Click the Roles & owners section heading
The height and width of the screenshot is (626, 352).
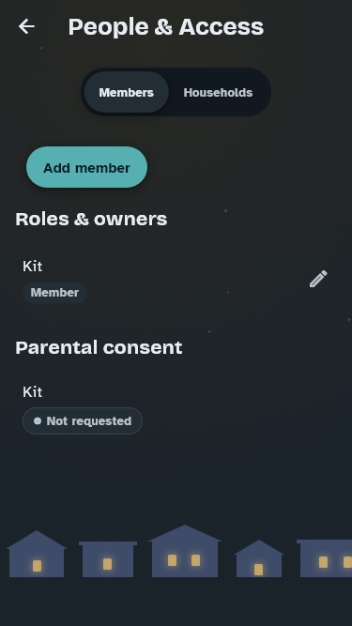91,220
